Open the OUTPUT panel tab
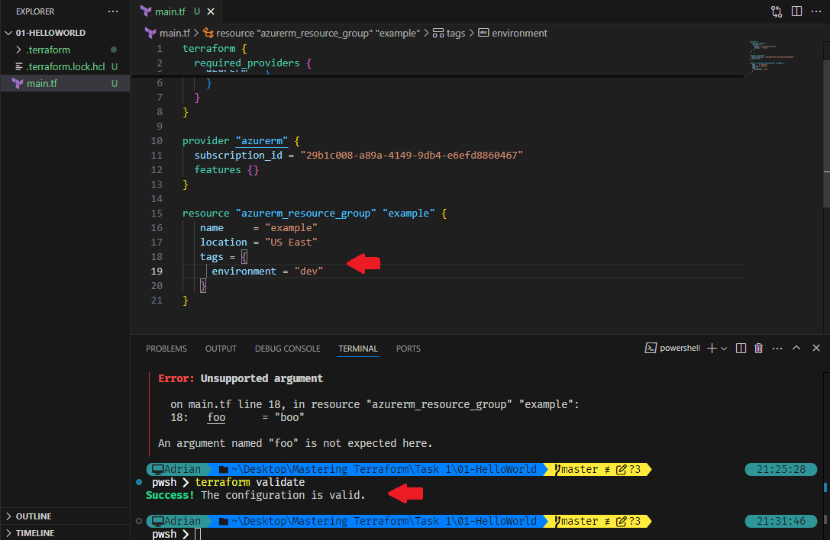The height and width of the screenshot is (540, 830). tap(221, 349)
